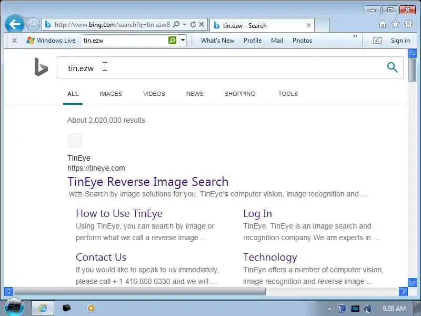Open Mail in the Windows Live toolbar
Image resolution: width=421 pixels, height=316 pixels.
[277, 41]
